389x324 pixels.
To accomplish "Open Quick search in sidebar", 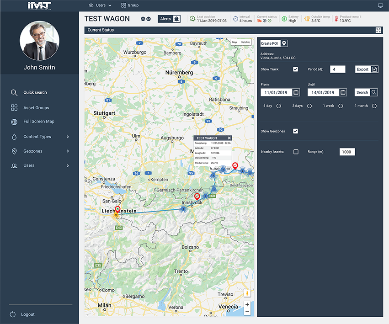I will (35, 92).
